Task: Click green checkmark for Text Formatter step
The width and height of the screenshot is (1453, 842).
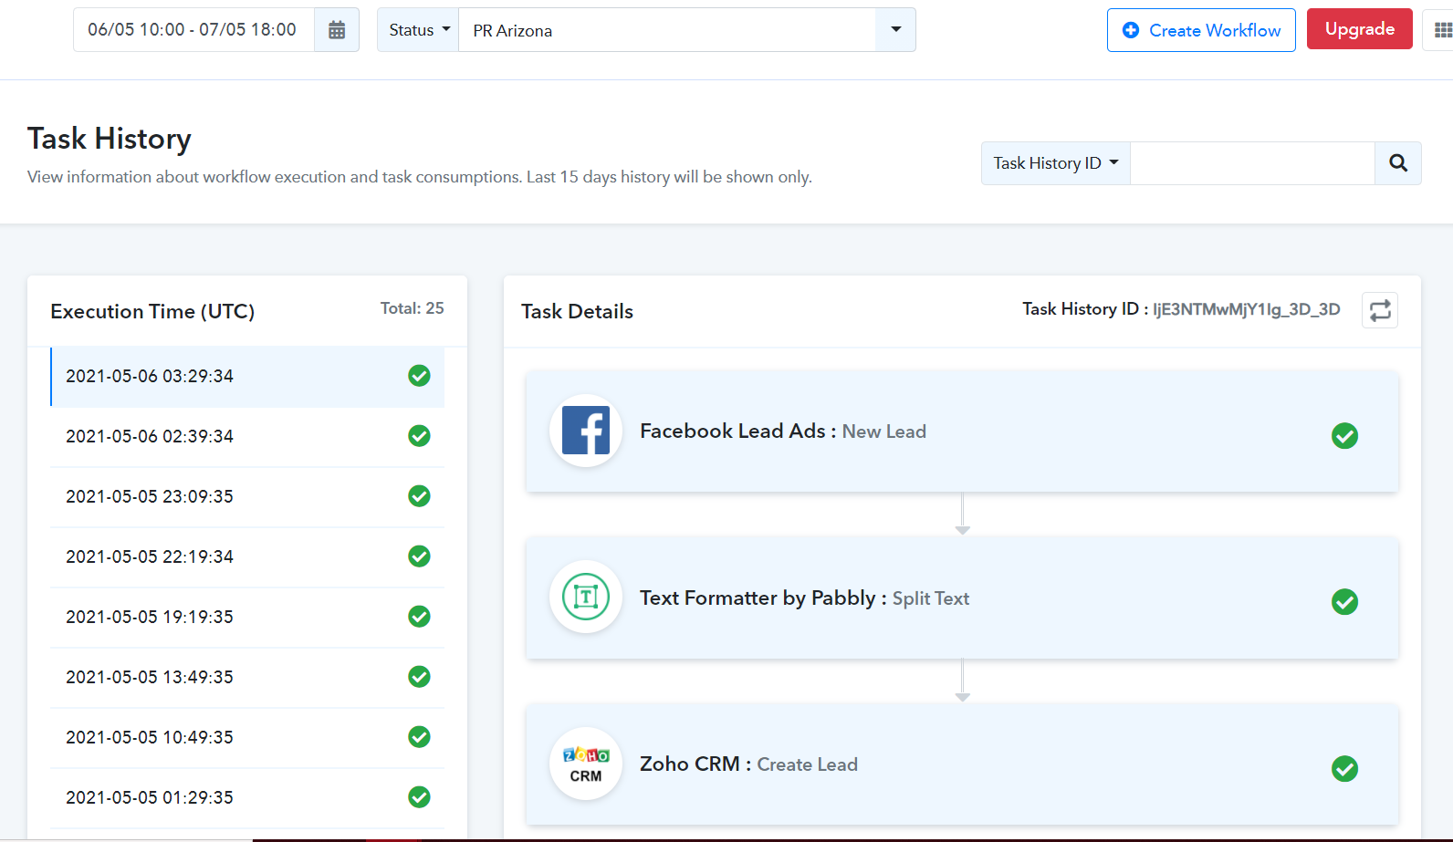Action: click(x=1344, y=602)
